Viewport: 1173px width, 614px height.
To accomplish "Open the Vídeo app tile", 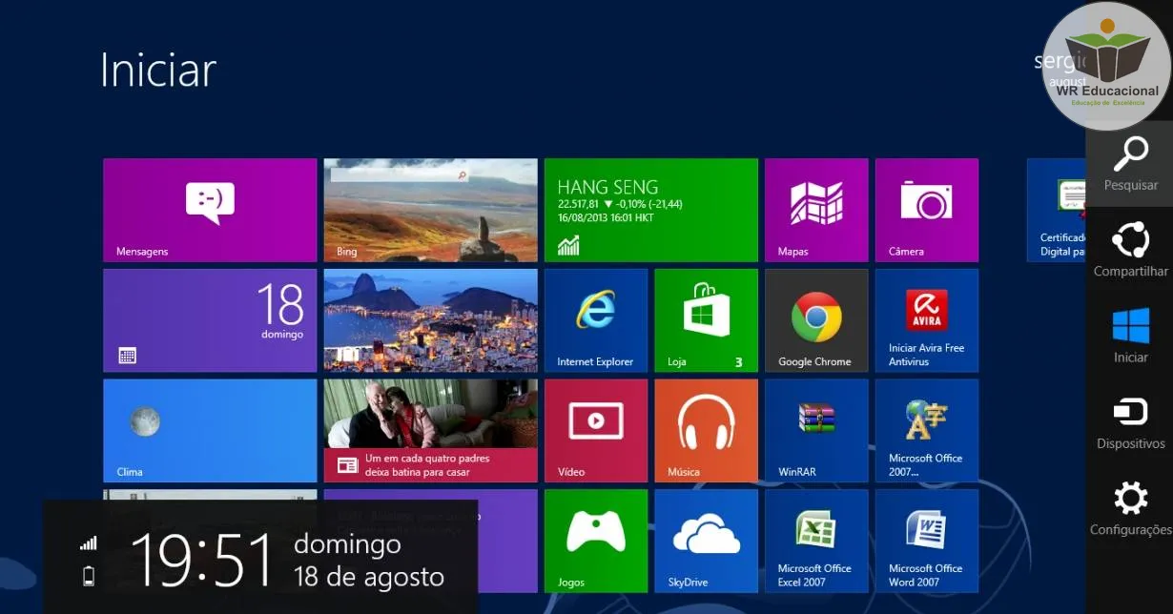I will point(596,431).
